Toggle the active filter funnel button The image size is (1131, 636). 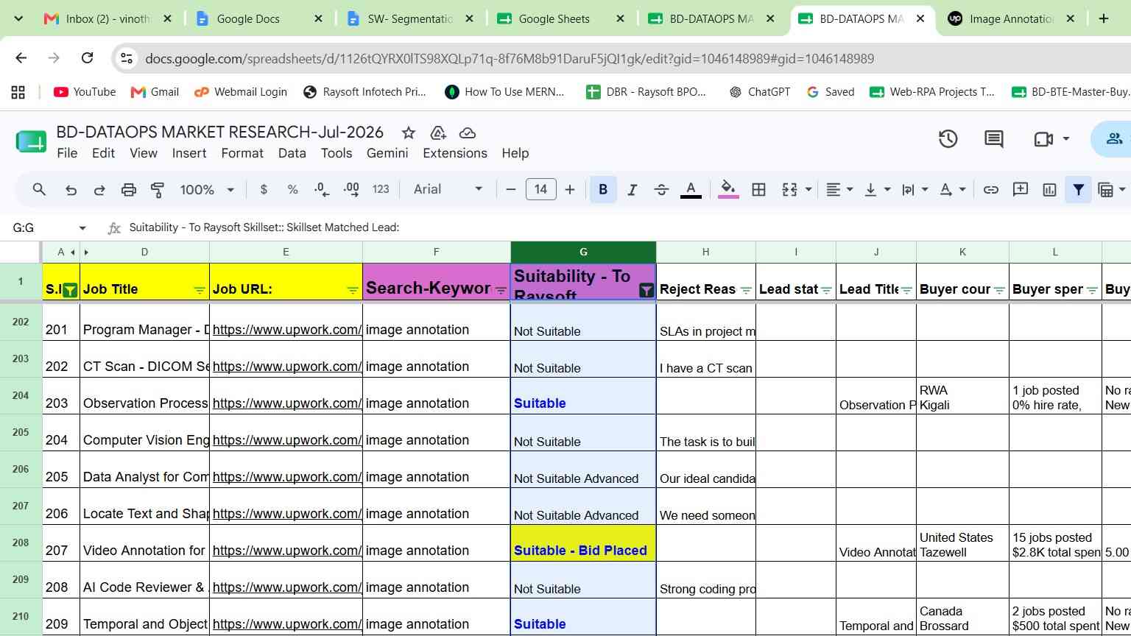tap(1078, 190)
